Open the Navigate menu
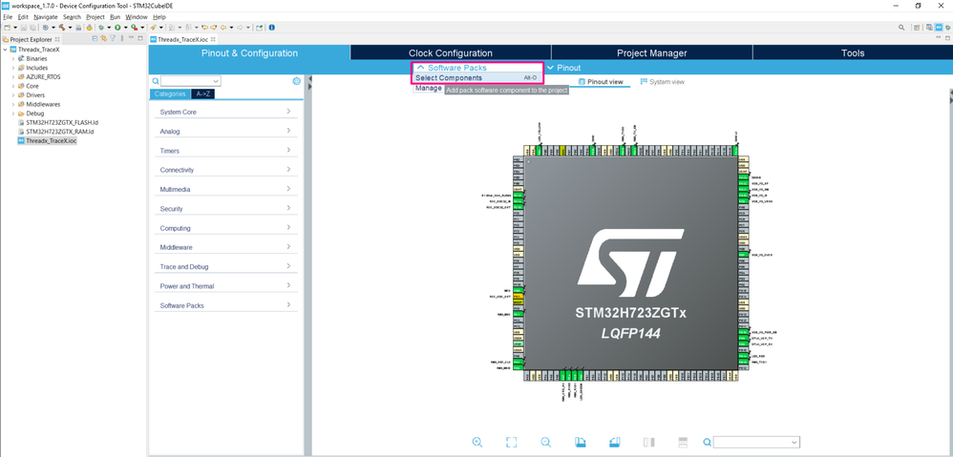This screenshot has width=953, height=457. [46, 17]
